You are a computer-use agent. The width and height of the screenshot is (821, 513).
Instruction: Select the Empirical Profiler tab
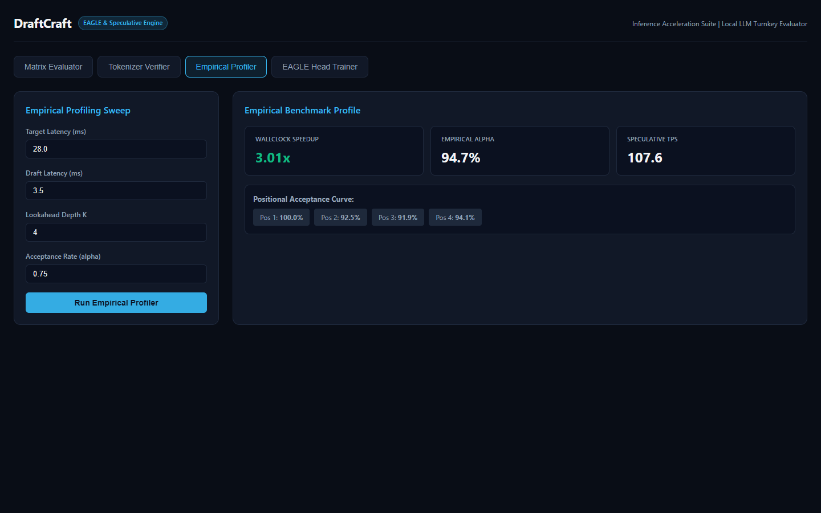pos(226,67)
